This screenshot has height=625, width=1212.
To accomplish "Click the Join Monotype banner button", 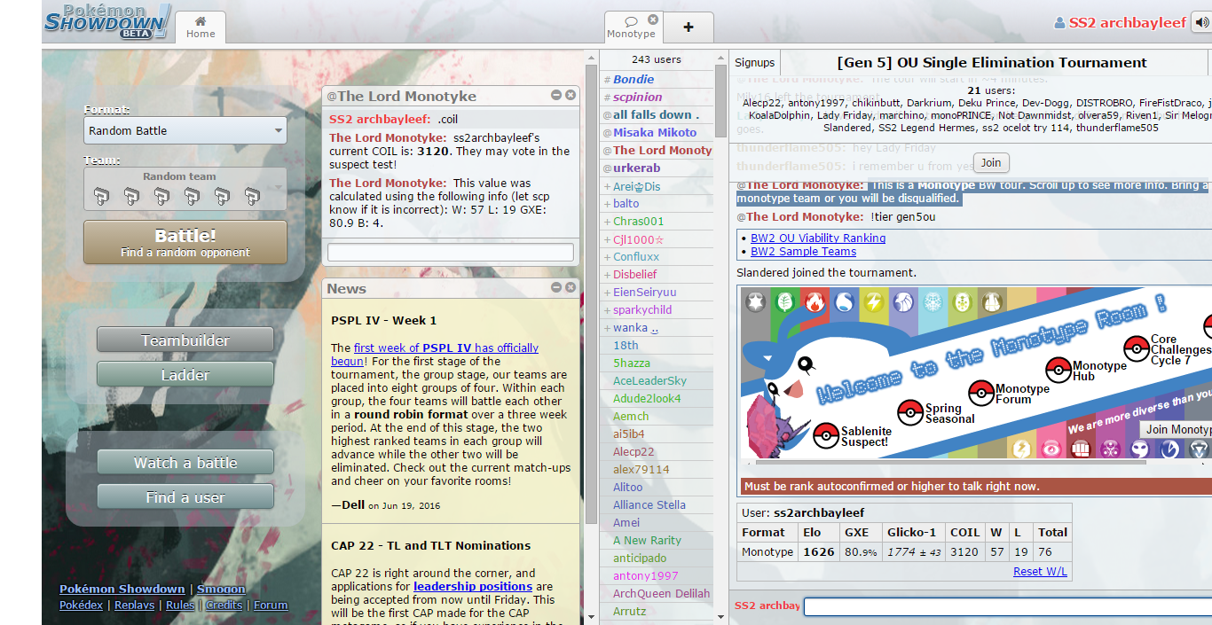I will [x=1176, y=429].
